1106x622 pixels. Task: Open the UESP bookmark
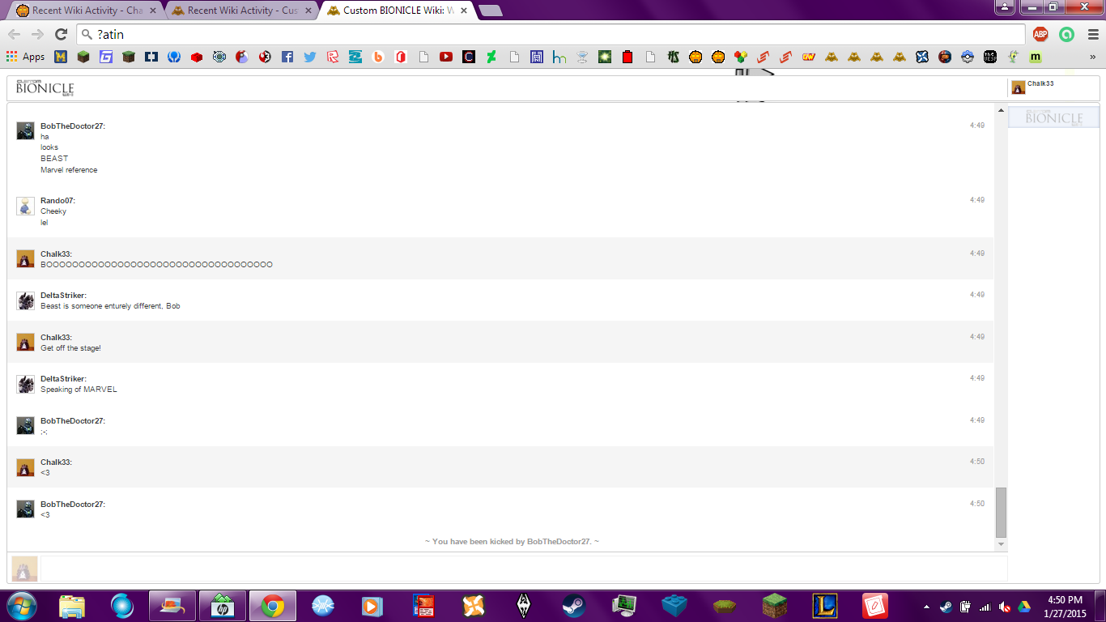click(990, 57)
